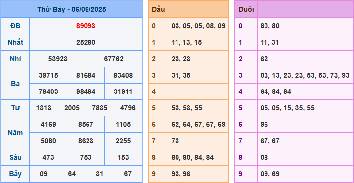Viewport: 354px width, 183px height.
Task: Click Sáu prize number 473
Action: coord(48,157)
